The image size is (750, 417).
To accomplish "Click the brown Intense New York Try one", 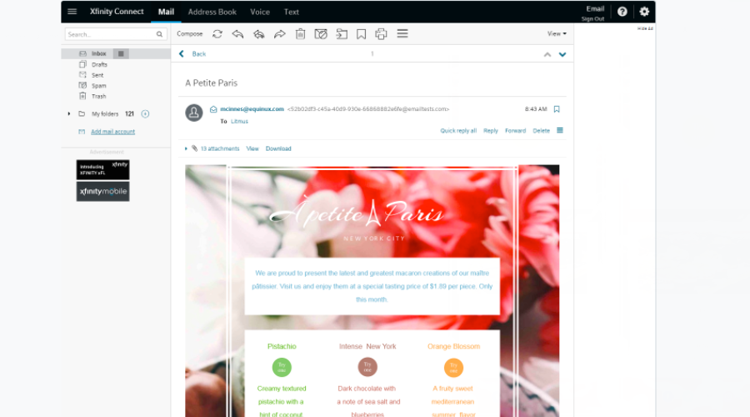I will (x=367, y=367).
